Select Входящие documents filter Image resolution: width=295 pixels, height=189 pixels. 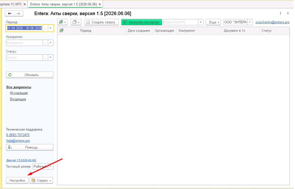[18, 99]
